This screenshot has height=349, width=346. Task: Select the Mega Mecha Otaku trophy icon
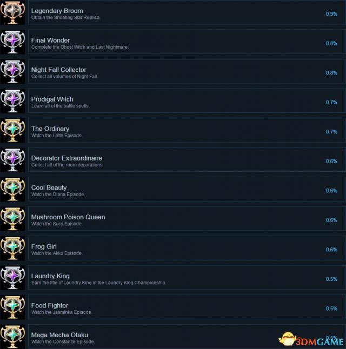tap(12, 337)
